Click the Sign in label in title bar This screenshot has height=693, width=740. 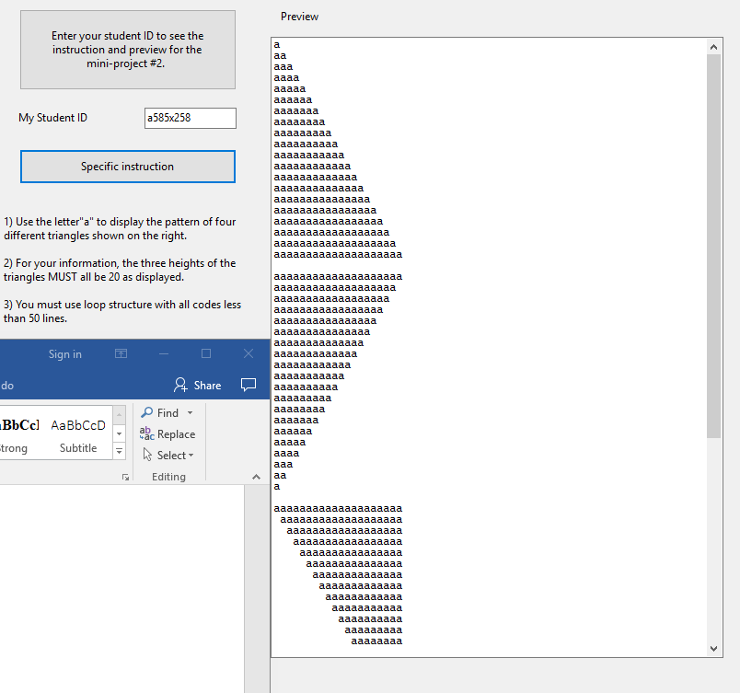pos(64,353)
